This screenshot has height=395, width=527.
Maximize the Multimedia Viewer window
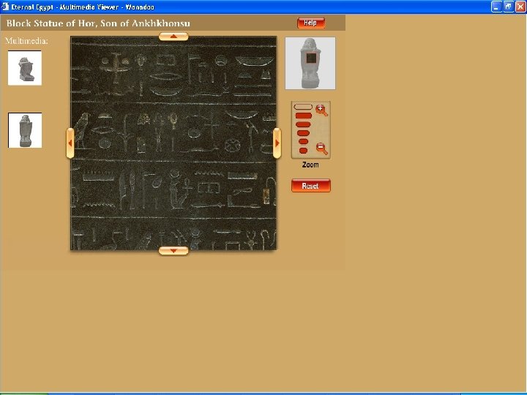click(509, 7)
